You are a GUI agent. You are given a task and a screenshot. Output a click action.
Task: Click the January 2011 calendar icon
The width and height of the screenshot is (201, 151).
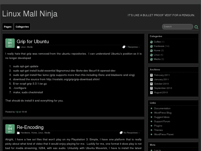pos(152,80)
